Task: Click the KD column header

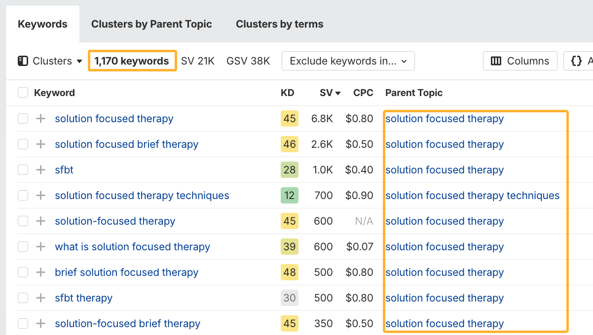Action: tap(288, 93)
